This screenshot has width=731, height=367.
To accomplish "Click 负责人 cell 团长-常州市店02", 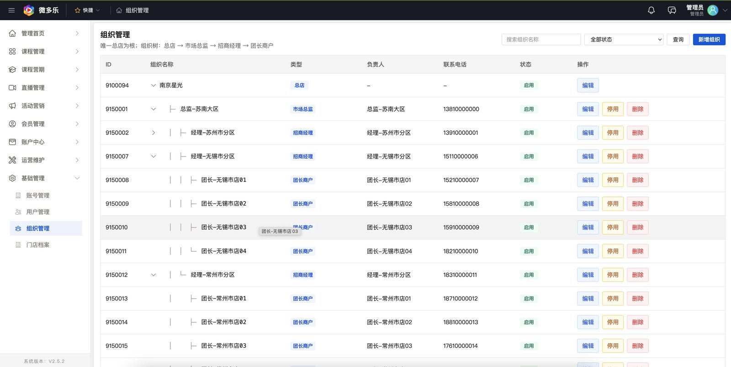I will (389, 322).
